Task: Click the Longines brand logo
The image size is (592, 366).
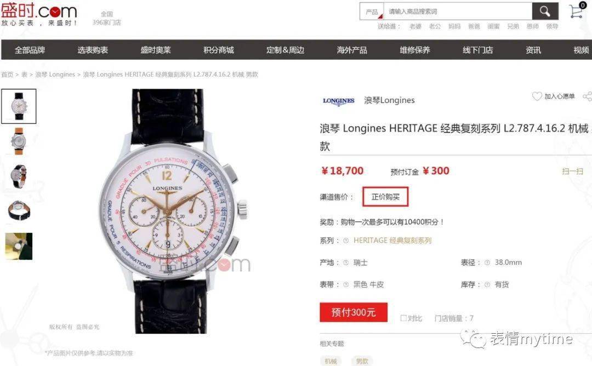Action: (x=338, y=101)
